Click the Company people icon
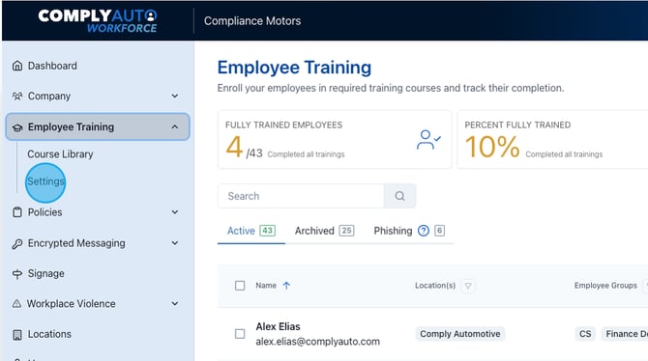Viewport: 648px width, 361px height. pos(17,97)
